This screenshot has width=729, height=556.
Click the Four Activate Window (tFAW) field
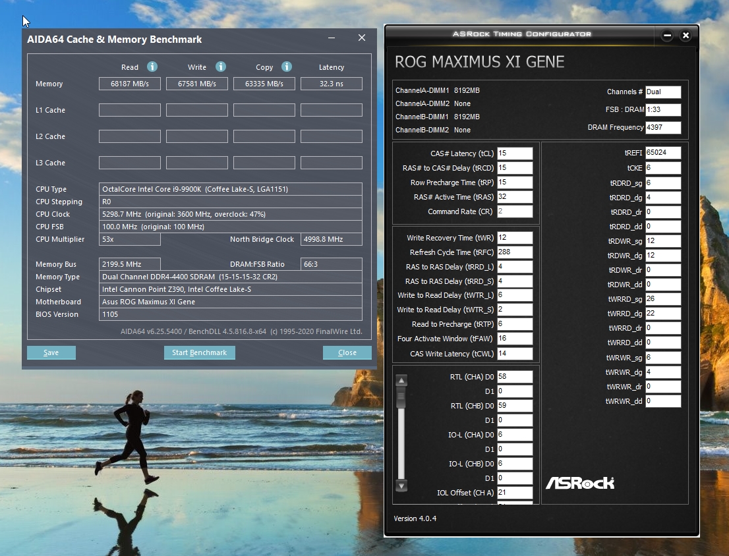[x=515, y=338]
